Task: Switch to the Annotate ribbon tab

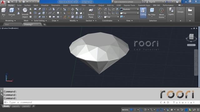Action: click(75, 5)
